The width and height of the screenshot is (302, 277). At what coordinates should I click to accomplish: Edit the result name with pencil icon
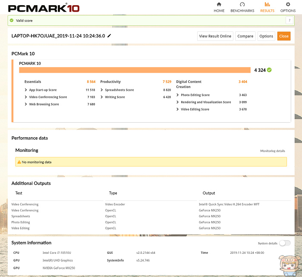click(109, 36)
